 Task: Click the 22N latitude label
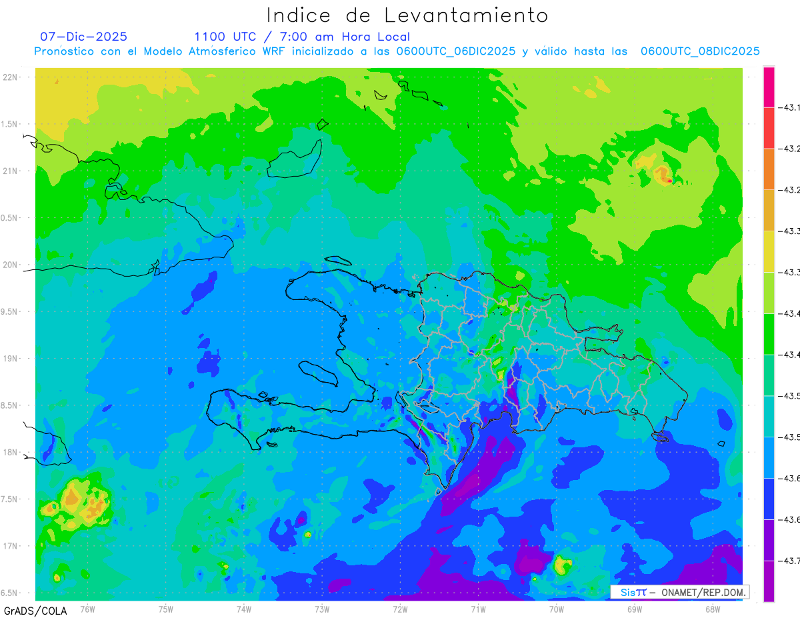click(x=11, y=77)
